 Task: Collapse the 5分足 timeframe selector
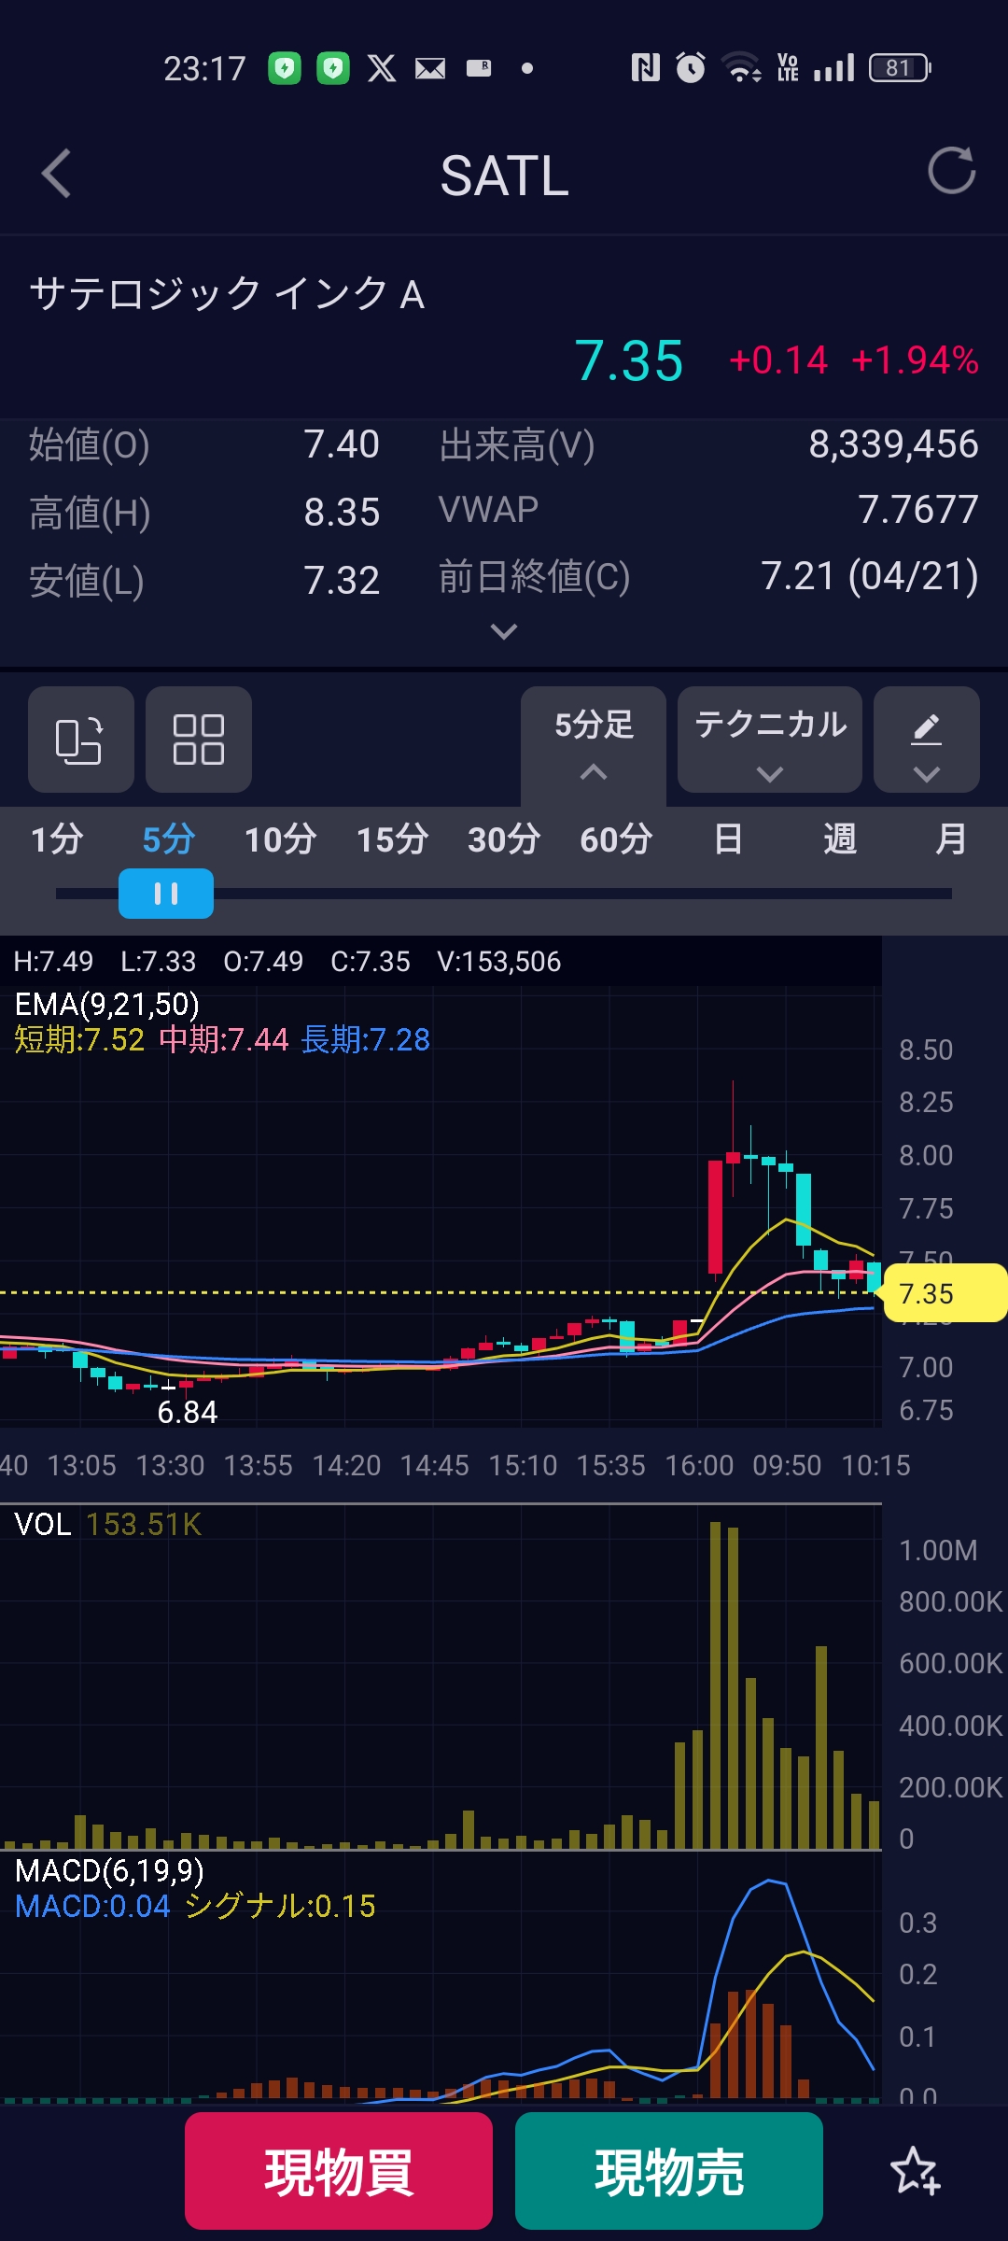point(594,742)
